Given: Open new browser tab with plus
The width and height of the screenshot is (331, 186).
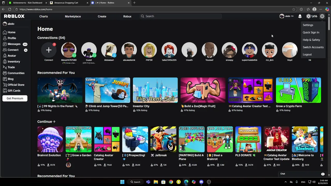Looking at the screenshot, I should tap(134, 3).
